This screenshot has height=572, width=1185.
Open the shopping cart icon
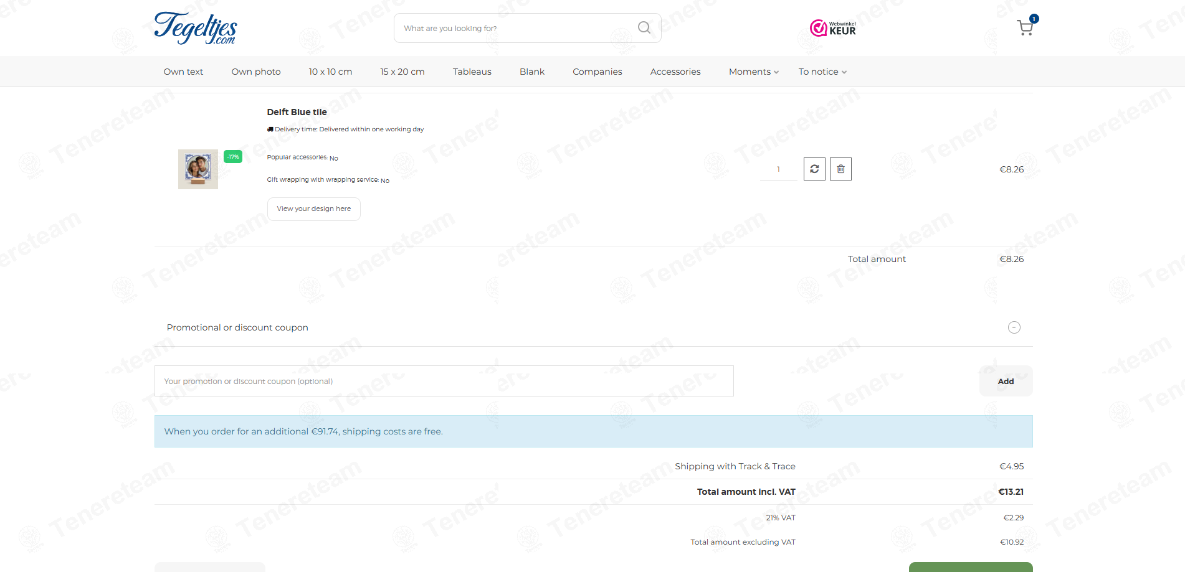(x=1025, y=27)
